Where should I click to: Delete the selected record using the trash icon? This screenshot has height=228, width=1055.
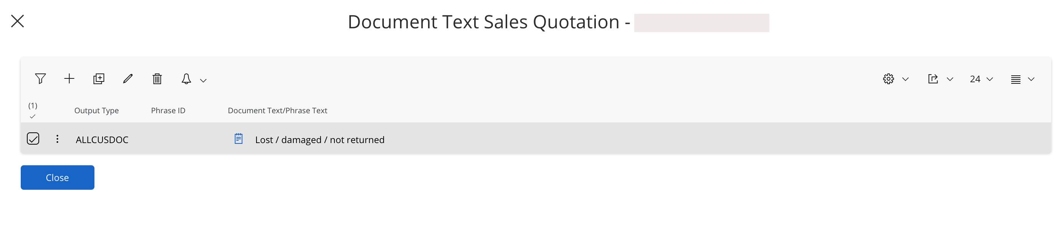tap(157, 79)
